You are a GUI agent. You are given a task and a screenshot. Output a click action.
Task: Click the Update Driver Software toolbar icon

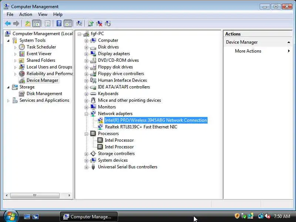91,24
